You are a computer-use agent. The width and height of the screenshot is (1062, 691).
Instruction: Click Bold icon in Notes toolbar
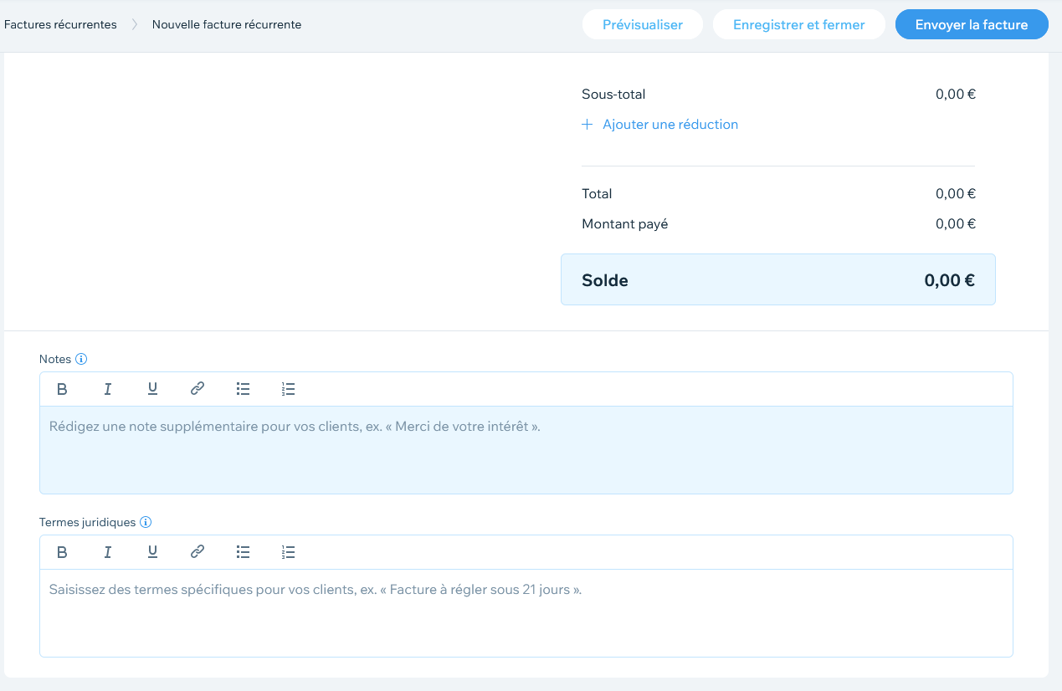pos(62,389)
